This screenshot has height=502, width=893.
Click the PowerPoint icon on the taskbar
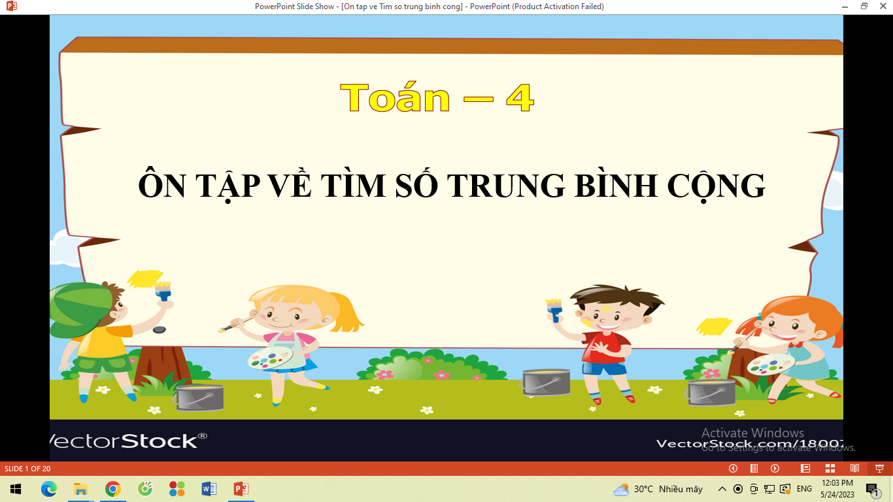tap(241, 489)
